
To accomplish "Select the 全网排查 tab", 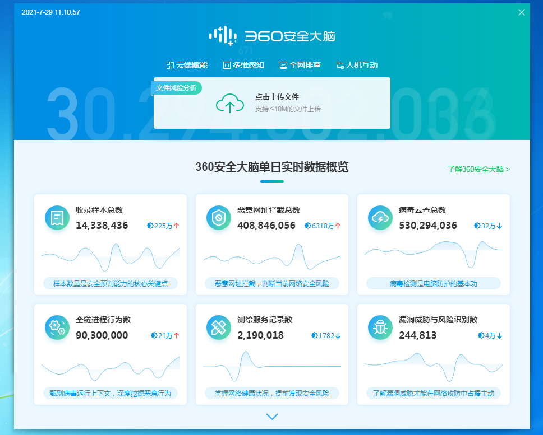I will (300, 65).
